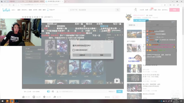Open danmaku settings icon beside the toggle
184x103 pixels.
tap(53, 92)
